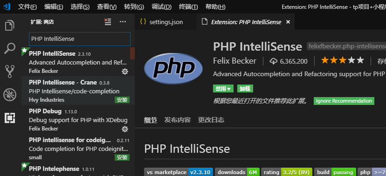Screen dimensions: 386x176
Task: Open the Search view in activity bar
Action: click(x=10, y=48)
